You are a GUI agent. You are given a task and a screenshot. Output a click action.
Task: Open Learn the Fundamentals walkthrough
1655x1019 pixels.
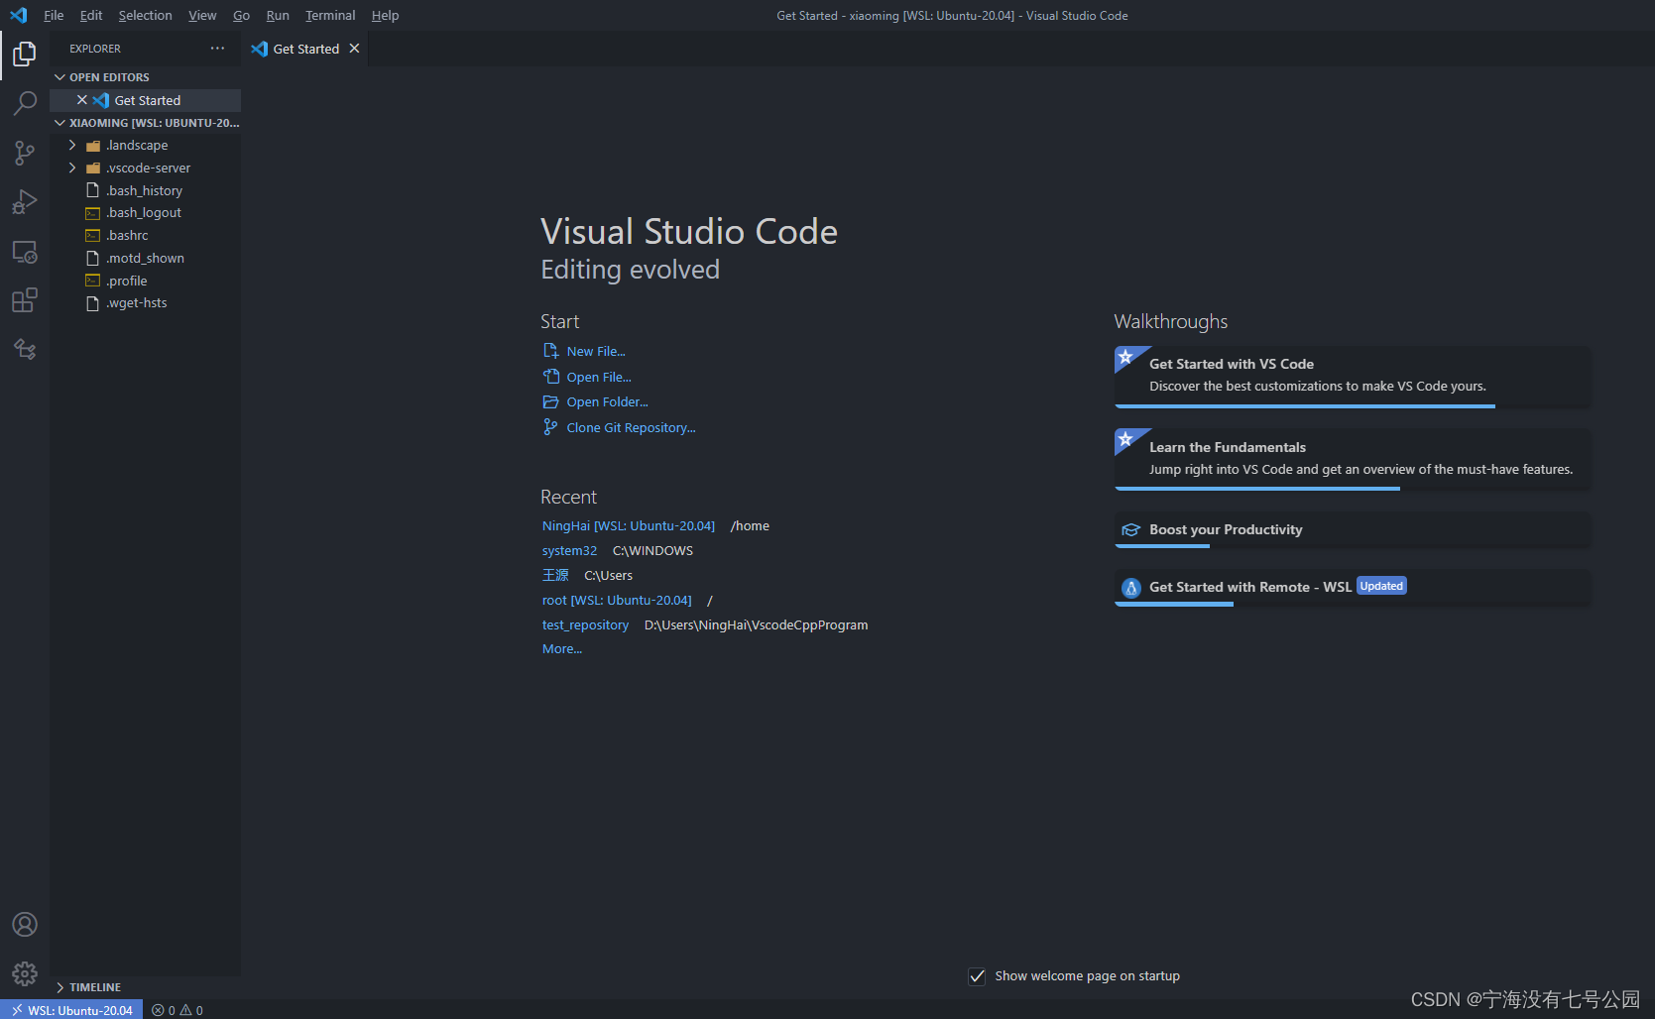[x=1353, y=459]
